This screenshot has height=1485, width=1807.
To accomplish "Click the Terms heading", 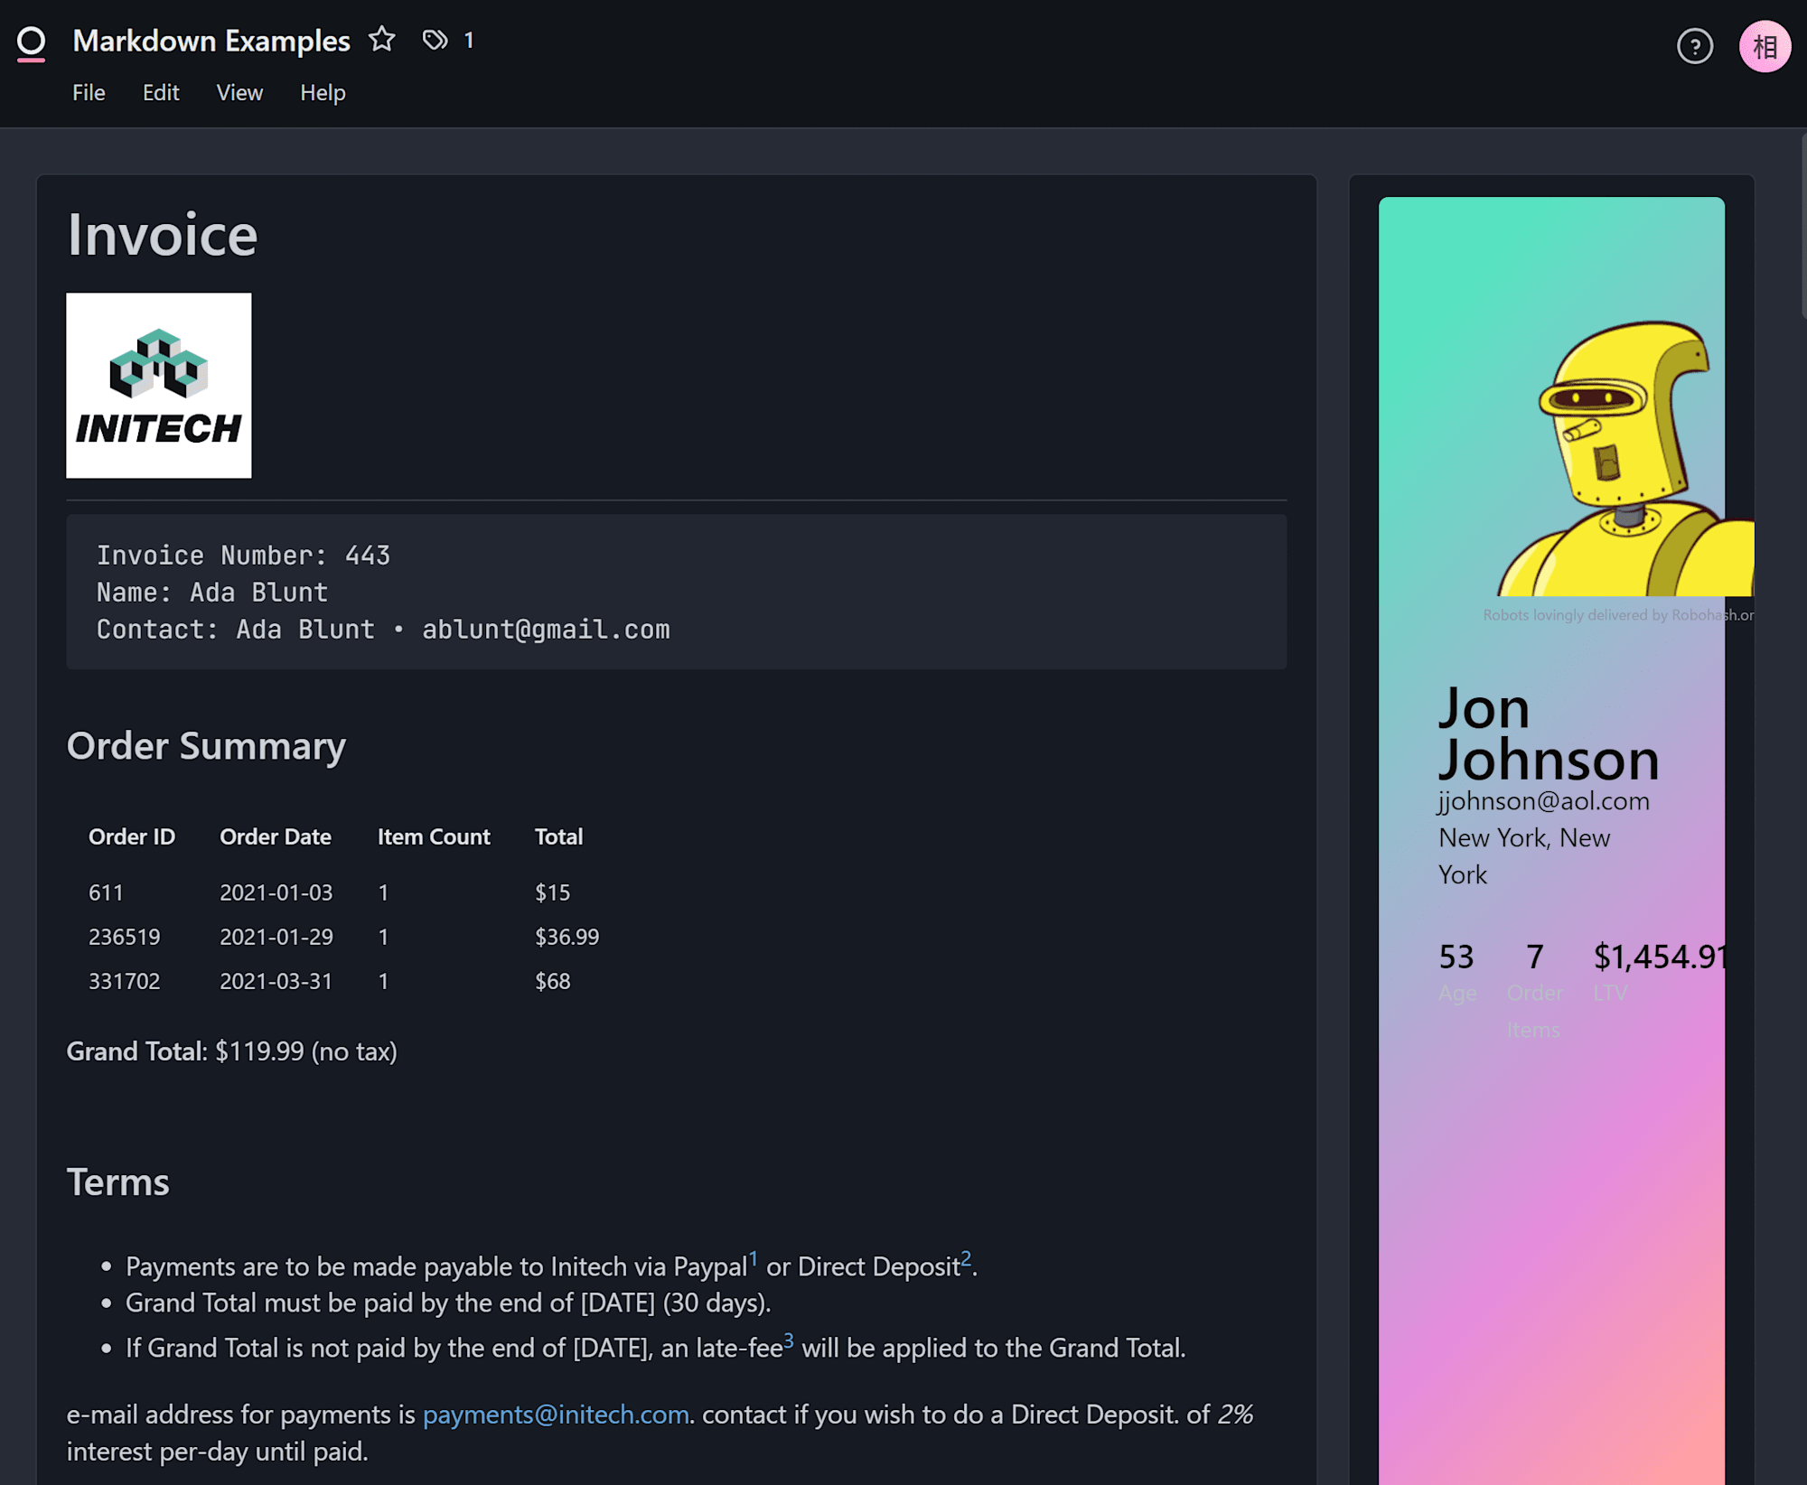I will click(x=118, y=1181).
